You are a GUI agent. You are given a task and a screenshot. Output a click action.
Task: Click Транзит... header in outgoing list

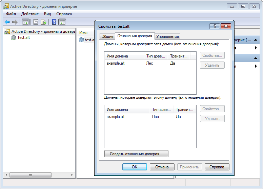point(179,56)
